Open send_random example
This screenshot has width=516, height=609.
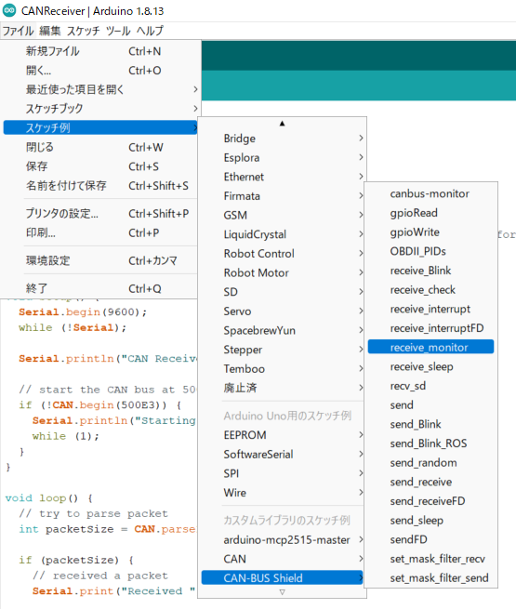[x=431, y=463]
